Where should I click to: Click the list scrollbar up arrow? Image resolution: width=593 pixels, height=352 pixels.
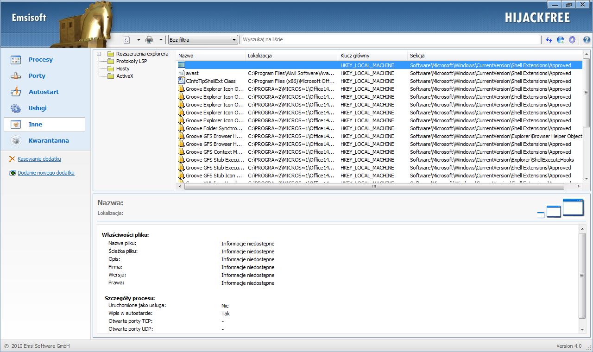click(x=587, y=55)
